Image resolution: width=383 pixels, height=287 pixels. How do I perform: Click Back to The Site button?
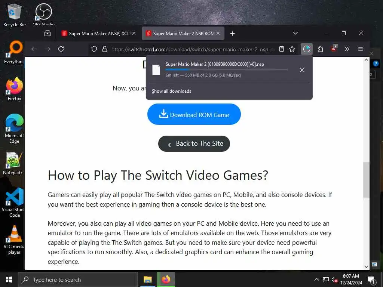[x=194, y=143]
